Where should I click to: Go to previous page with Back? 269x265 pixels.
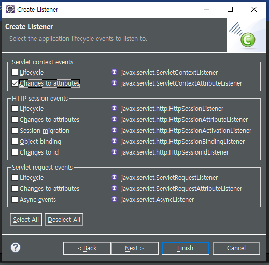click(87, 248)
